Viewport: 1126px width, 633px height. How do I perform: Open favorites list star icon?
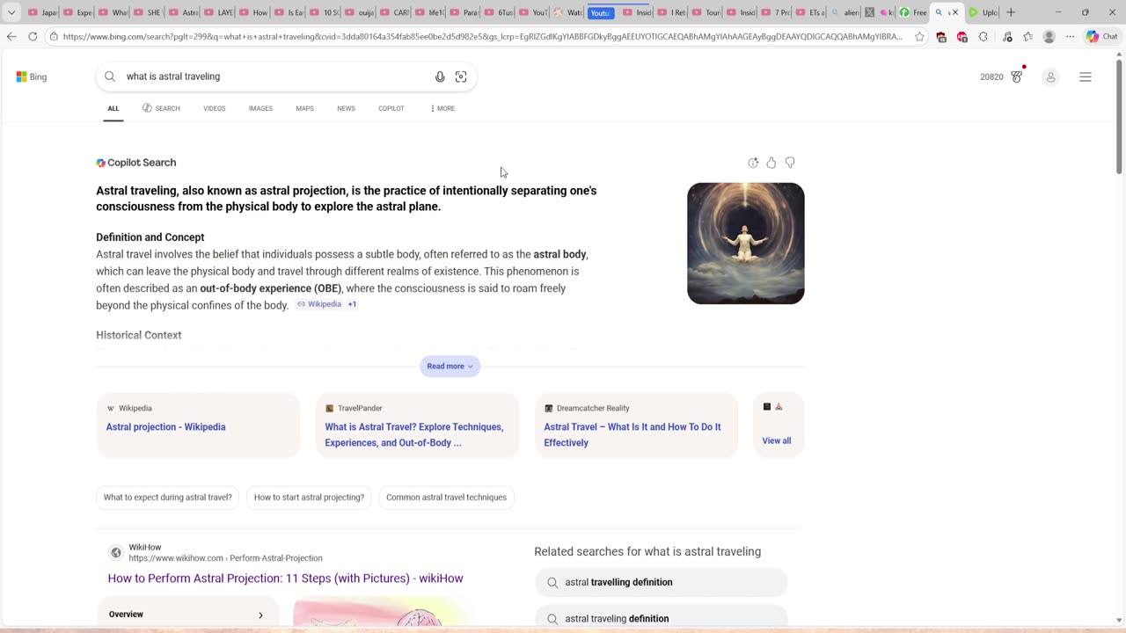pos(1027,37)
